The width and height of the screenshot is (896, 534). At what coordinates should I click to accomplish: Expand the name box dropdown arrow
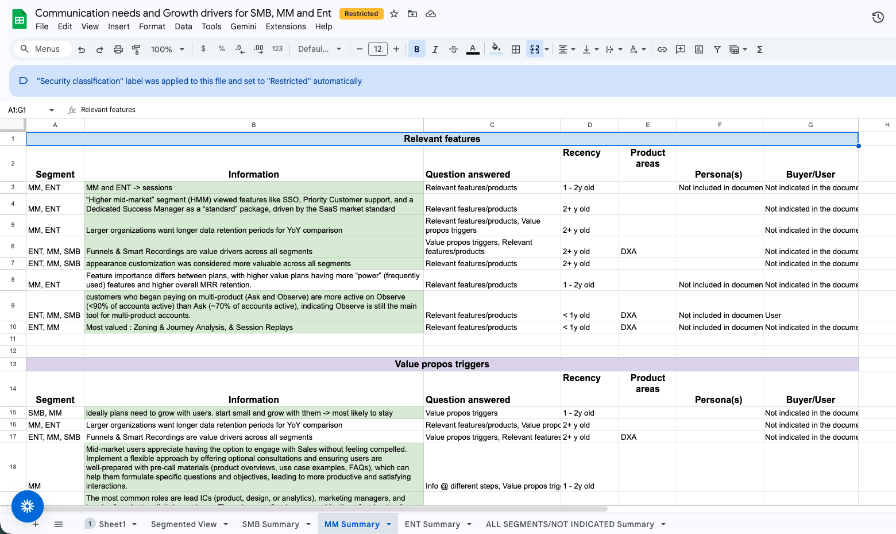(52, 110)
